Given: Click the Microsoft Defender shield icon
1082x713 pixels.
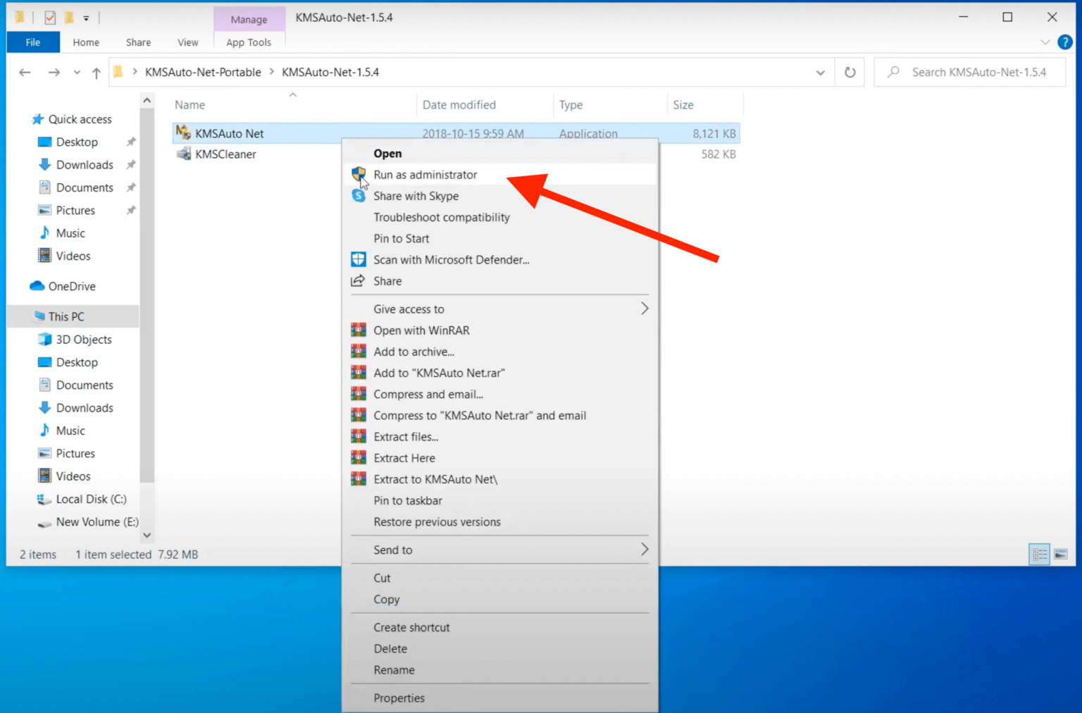Looking at the screenshot, I should click(x=359, y=259).
